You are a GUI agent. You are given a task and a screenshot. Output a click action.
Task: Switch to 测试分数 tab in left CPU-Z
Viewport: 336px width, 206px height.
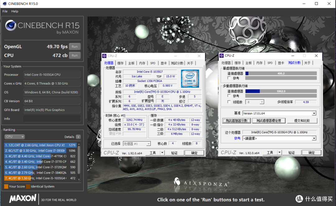pos(177,63)
